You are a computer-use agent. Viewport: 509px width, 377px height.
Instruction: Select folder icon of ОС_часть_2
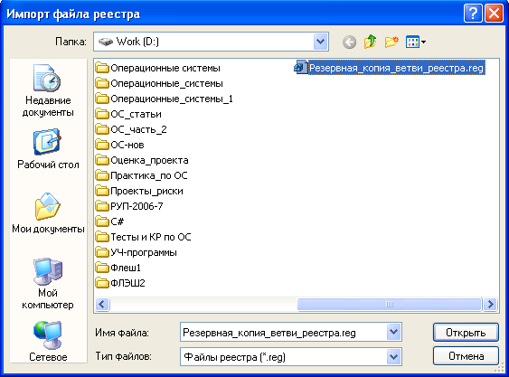point(102,129)
